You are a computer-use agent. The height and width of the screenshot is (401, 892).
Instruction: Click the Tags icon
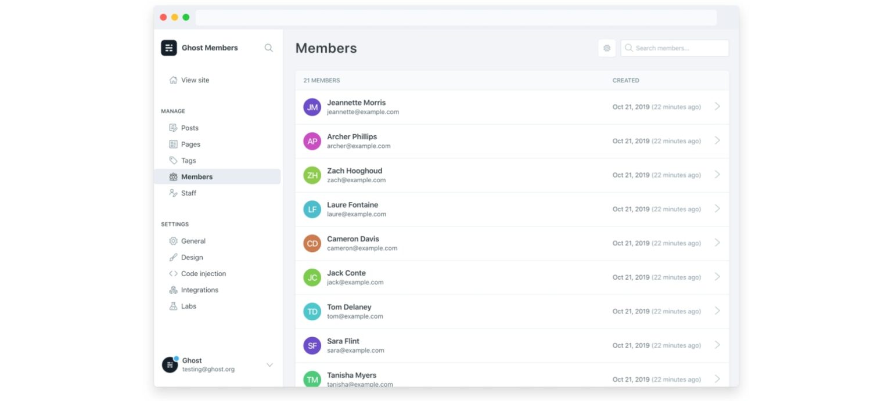pos(173,160)
